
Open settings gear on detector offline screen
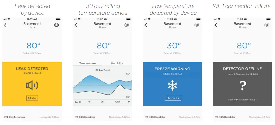267,25
